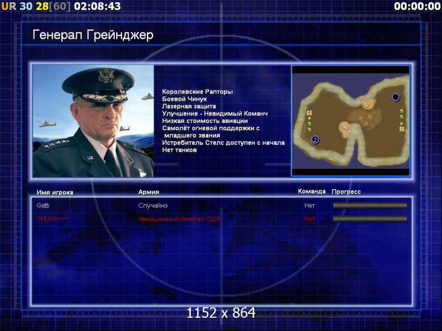
Task: Click 'Низкая стоимость авиации' line
Action: (x=205, y=121)
